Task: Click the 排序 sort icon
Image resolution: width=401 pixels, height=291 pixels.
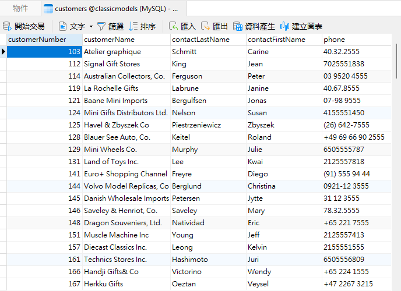Action: (x=133, y=26)
